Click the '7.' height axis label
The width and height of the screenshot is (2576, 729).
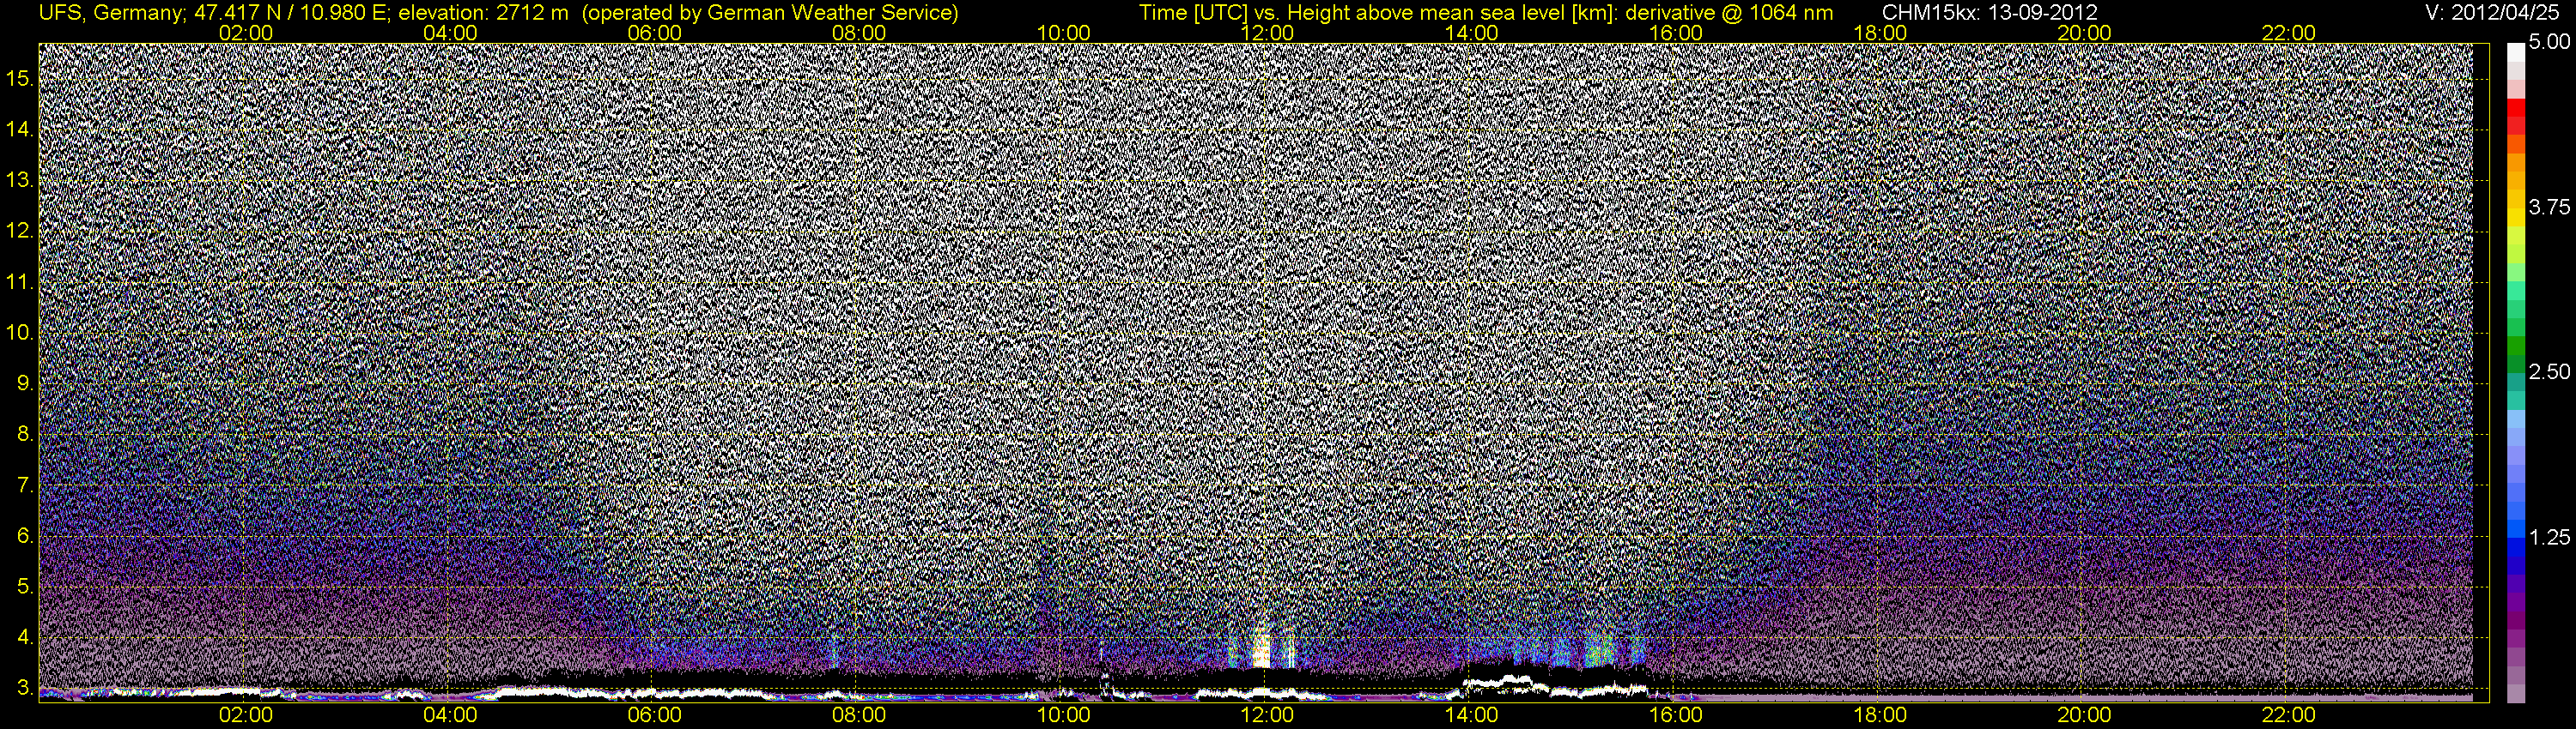(x=25, y=485)
